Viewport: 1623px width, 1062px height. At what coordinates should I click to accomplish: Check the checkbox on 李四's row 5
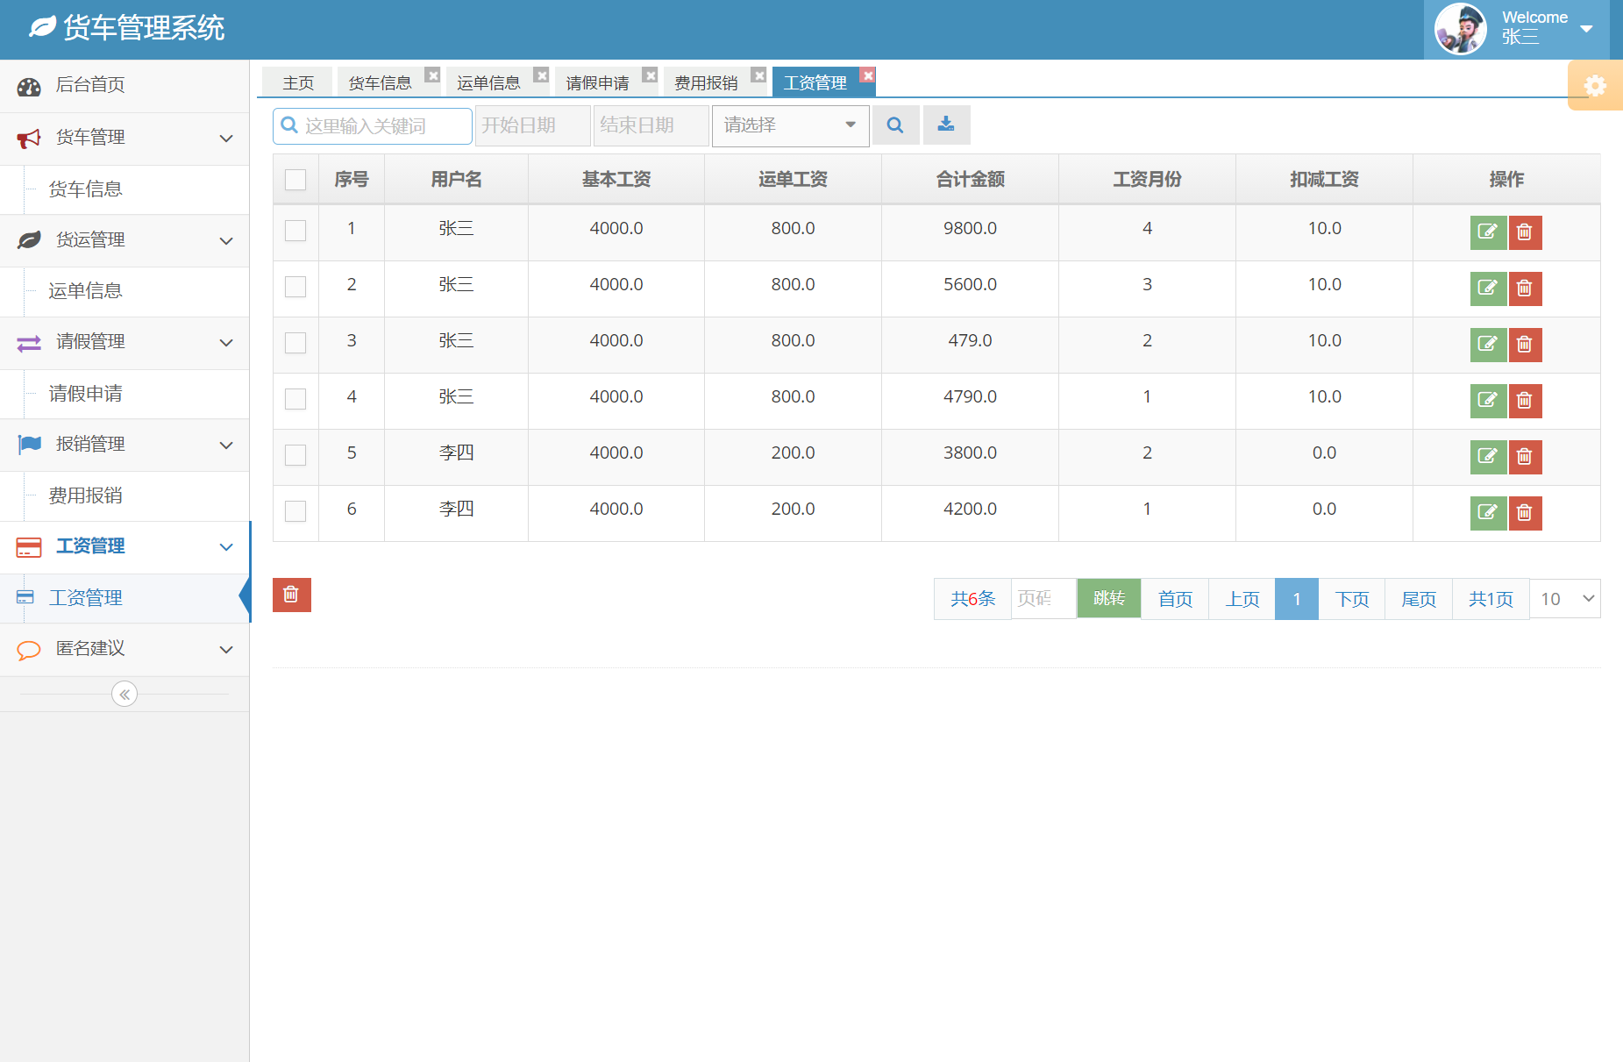pyautogui.click(x=295, y=456)
